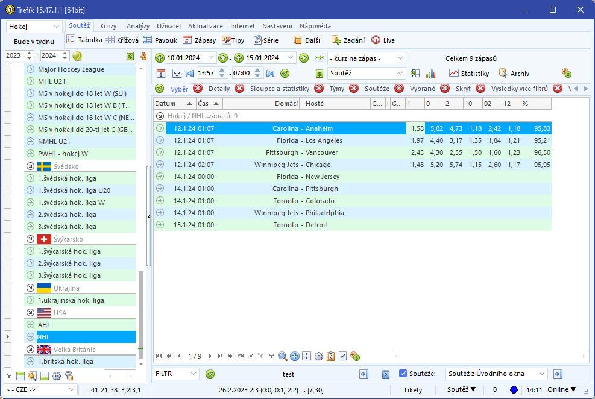Viewport: 595px width, 399px height.
Task: Jump to last record navigation arrow
Action: point(230,356)
